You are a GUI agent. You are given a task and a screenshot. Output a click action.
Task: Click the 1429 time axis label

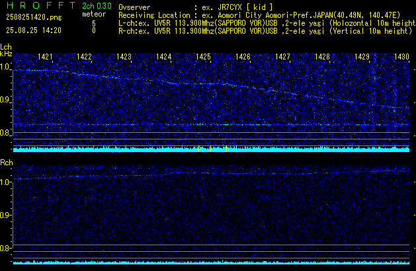click(x=362, y=57)
